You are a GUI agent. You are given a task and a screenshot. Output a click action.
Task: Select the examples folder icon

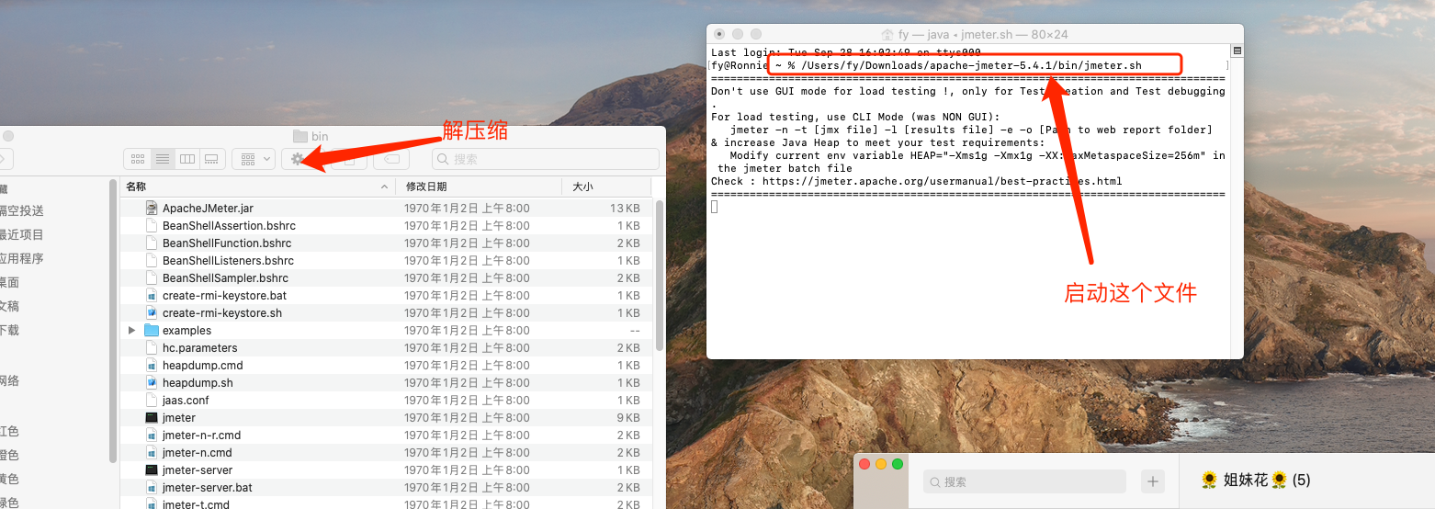152,331
